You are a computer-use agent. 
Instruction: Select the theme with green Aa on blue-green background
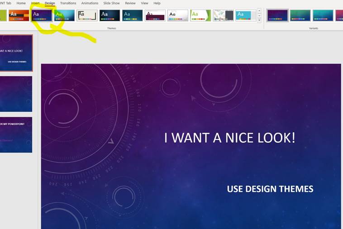tap(64, 16)
